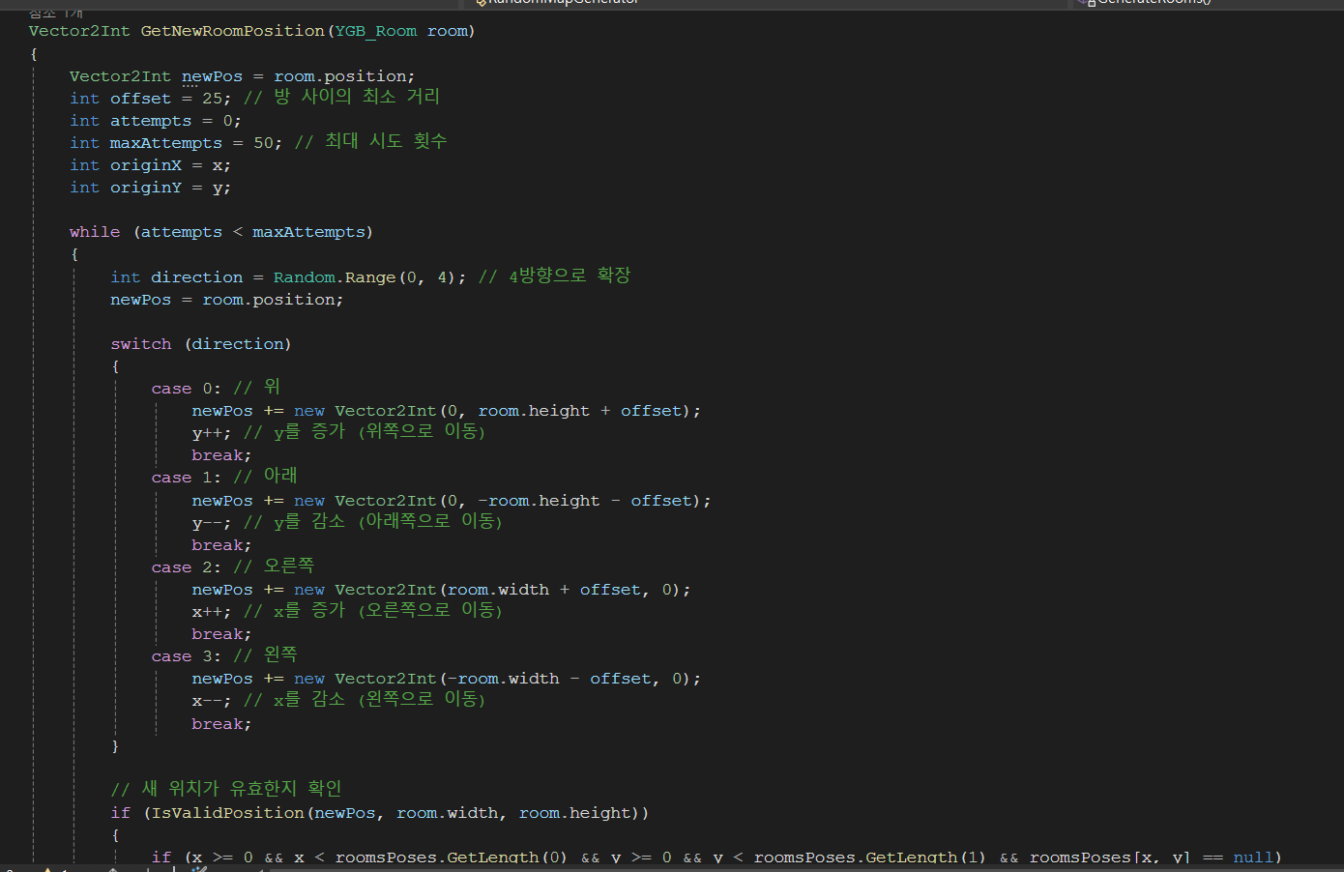Click the 'case 3:' label
This screenshot has height=872, width=1344.
point(187,656)
